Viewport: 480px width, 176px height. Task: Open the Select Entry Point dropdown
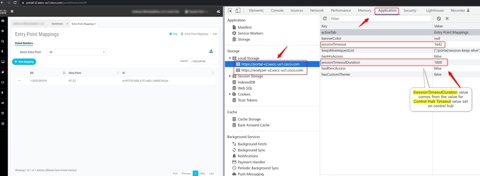[x=76, y=52]
